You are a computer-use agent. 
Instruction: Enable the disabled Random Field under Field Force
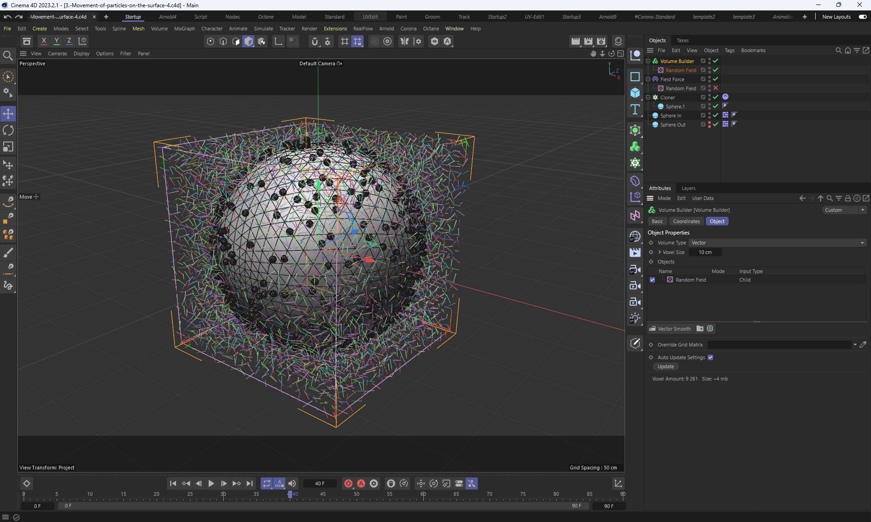715,88
